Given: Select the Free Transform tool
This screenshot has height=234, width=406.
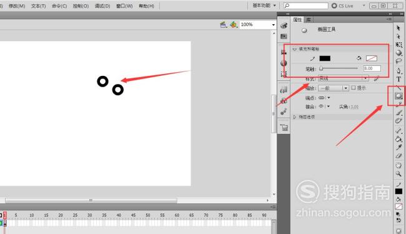Looking at the screenshot, I should pyautogui.click(x=399, y=45).
